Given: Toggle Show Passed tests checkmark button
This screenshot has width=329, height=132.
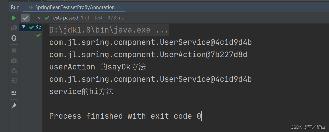Looking at the screenshot, I should (25, 18).
